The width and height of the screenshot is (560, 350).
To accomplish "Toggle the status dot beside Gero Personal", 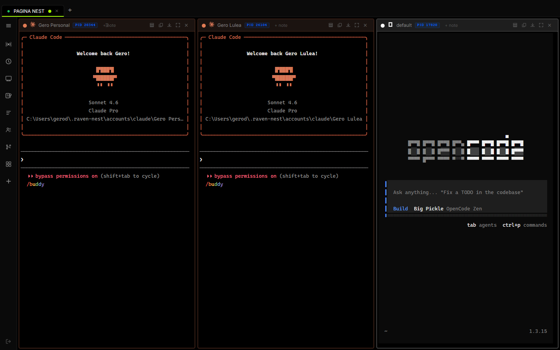I will 25,25.
